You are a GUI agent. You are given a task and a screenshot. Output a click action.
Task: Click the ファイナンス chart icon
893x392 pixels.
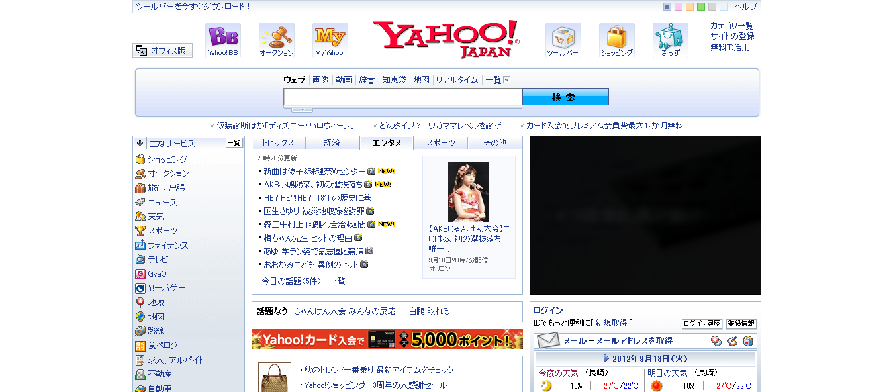140,246
